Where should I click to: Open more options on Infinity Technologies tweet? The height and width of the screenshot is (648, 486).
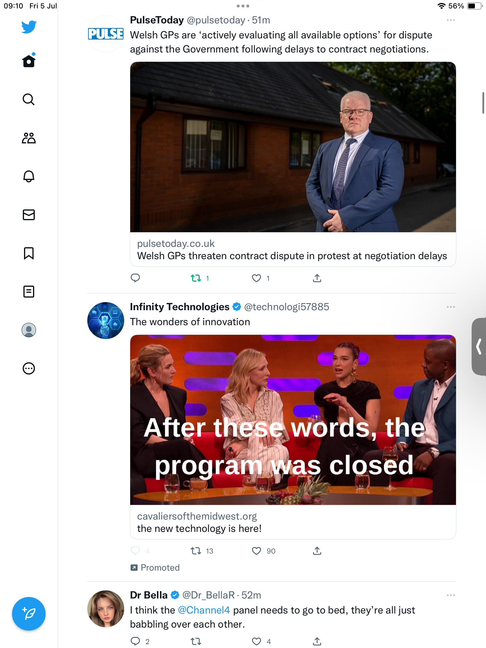451,307
